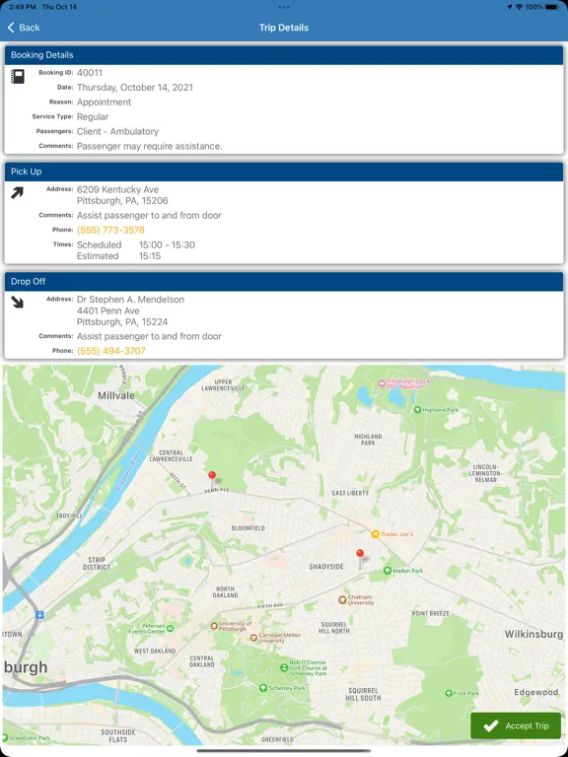Tap the Mellon Park map marker
Viewport: 568px width, 757px height.
click(387, 571)
